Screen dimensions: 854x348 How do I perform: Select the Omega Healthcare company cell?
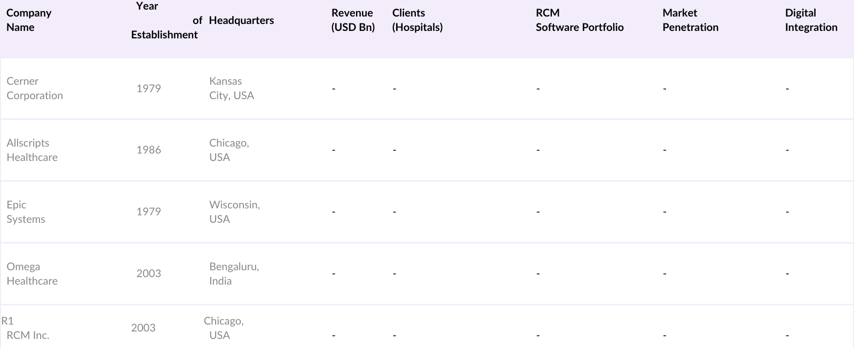click(x=32, y=274)
